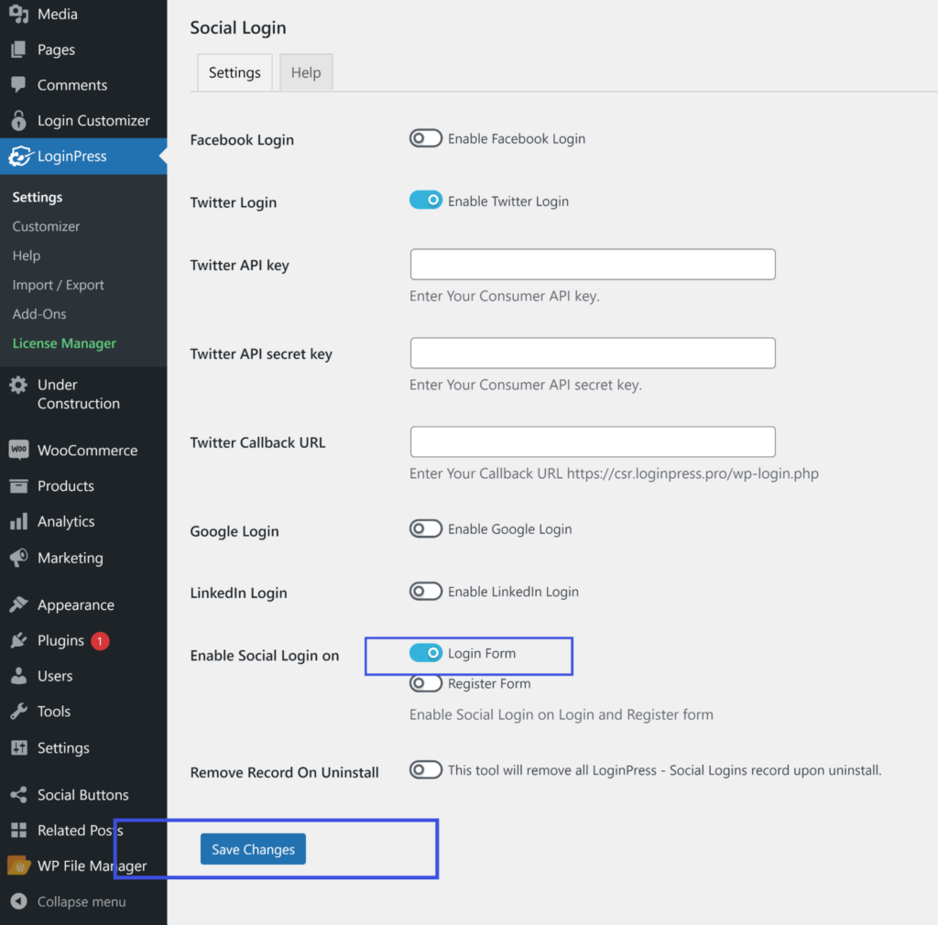Click the Plugins update count badge
The image size is (938, 925).
click(100, 640)
